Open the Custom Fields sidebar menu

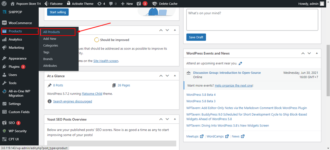pos(19,112)
